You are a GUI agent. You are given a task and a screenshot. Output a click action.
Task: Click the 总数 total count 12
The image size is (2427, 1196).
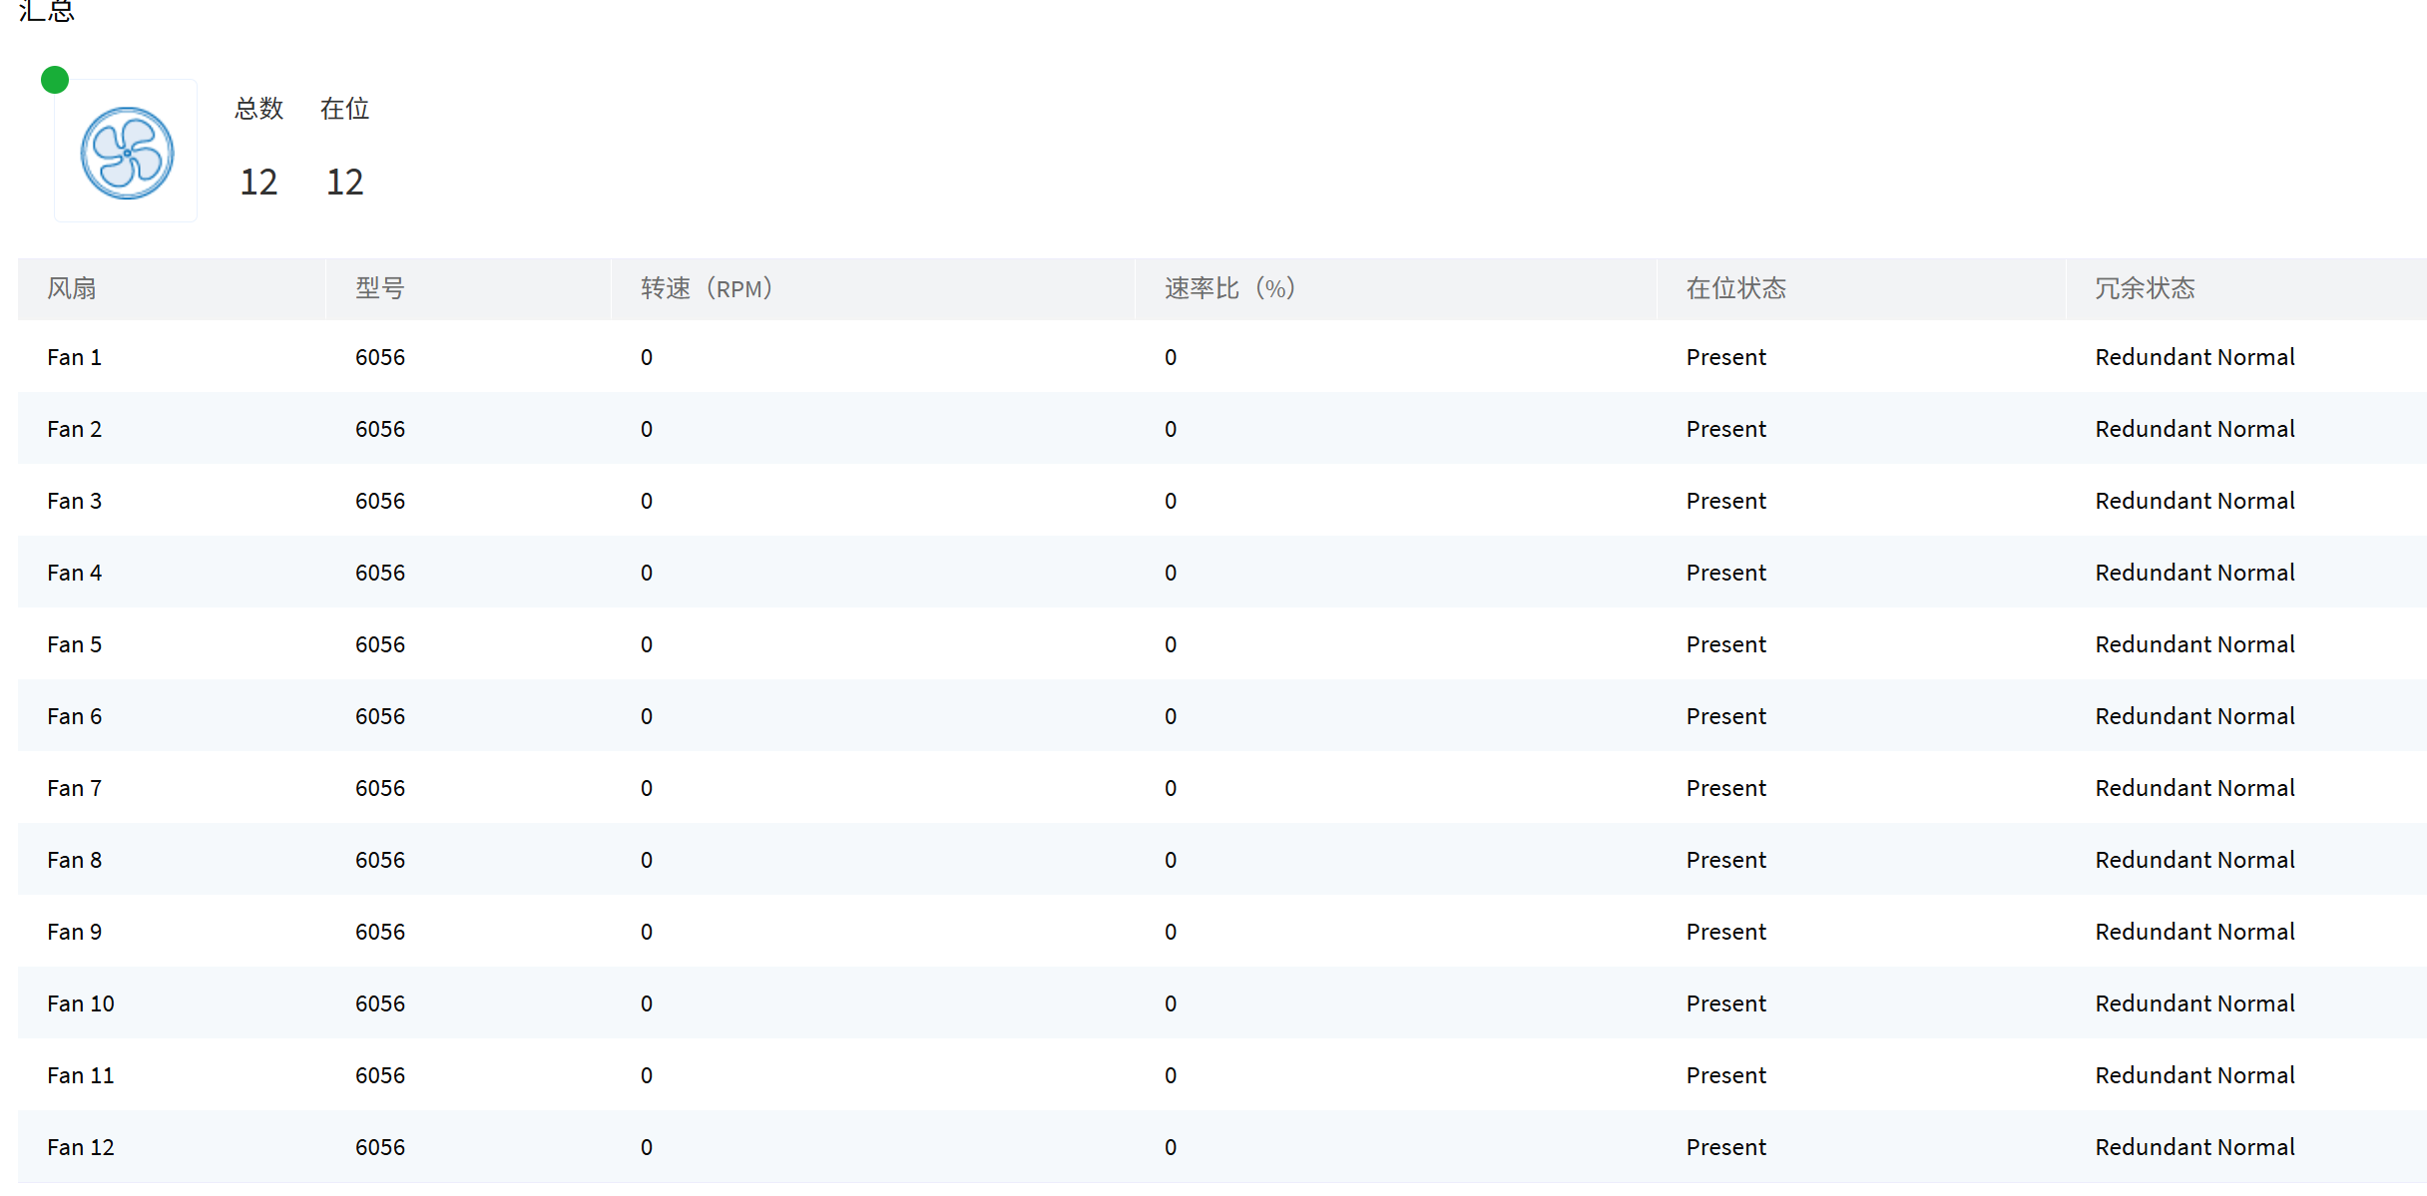258,182
